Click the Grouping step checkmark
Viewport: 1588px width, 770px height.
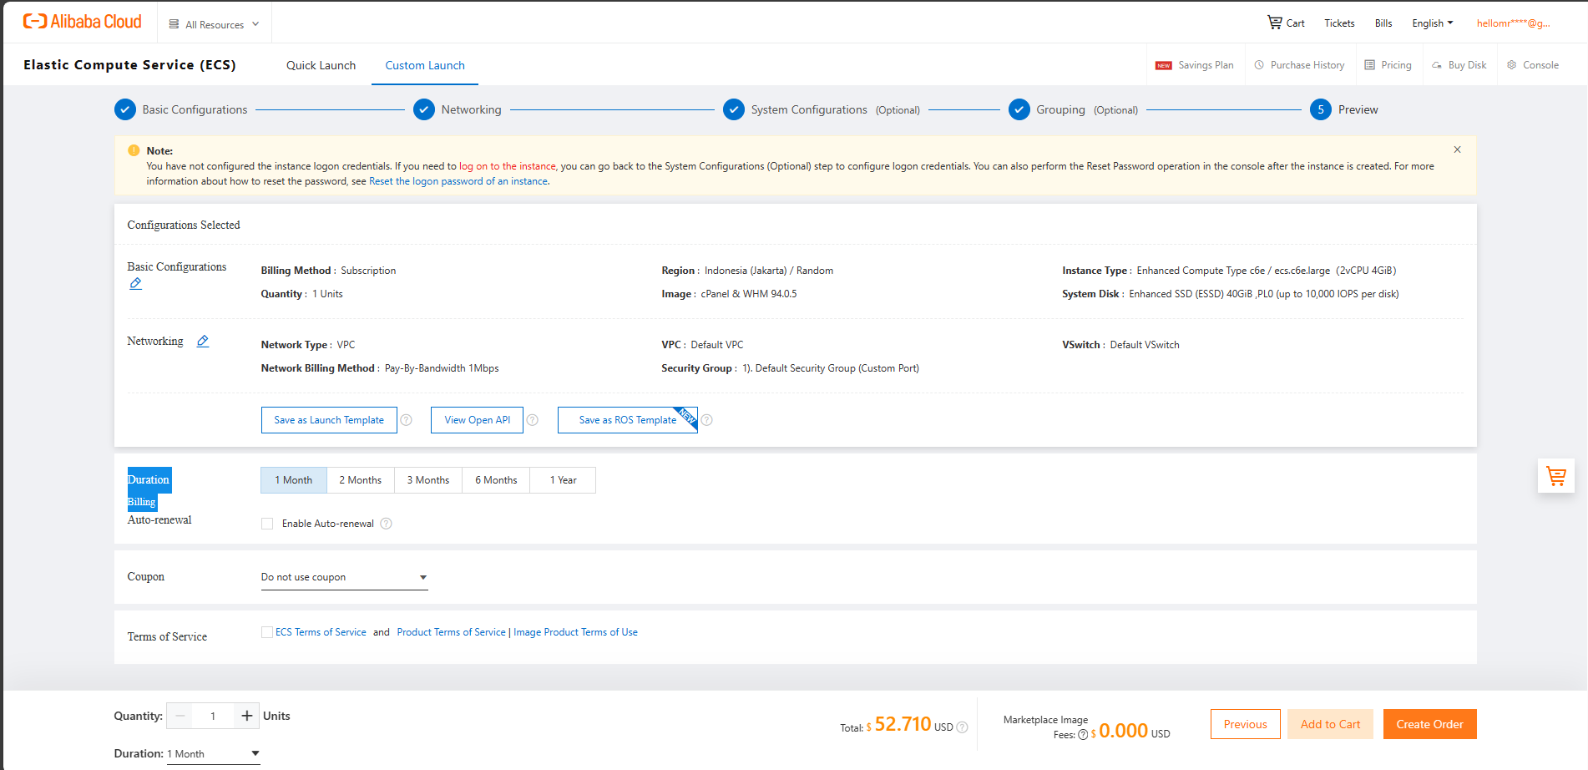(1019, 109)
